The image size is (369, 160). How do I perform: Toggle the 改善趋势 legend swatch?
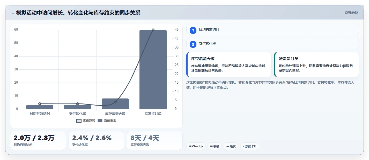pos(79,121)
